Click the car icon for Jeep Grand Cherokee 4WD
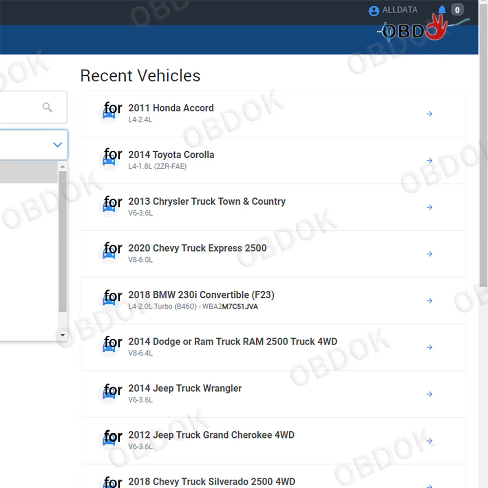The height and width of the screenshot is (488, 488). 109,441
